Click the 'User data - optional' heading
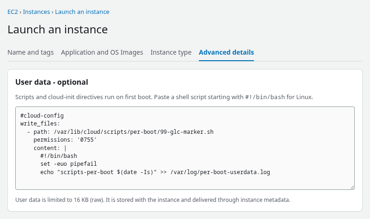The height and width of the screenshot is (219, 370). click(x=52, y=82)
